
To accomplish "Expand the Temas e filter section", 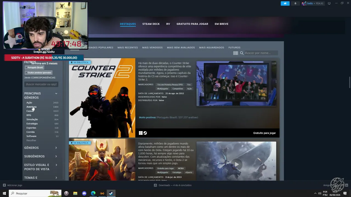I will (41, 178).
